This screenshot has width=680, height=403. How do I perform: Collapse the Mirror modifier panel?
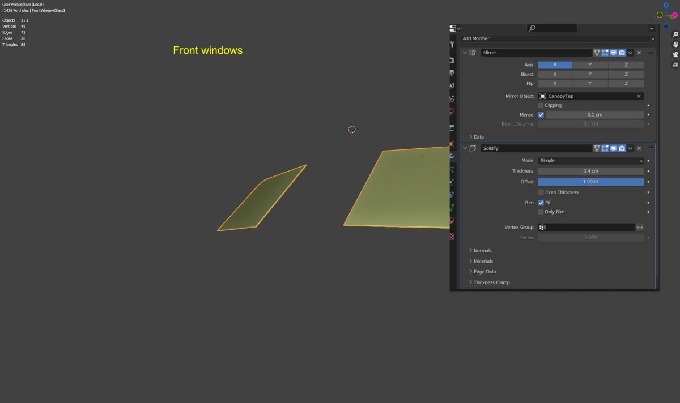465,53
